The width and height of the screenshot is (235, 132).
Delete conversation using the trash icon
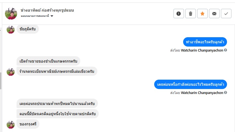190,14
